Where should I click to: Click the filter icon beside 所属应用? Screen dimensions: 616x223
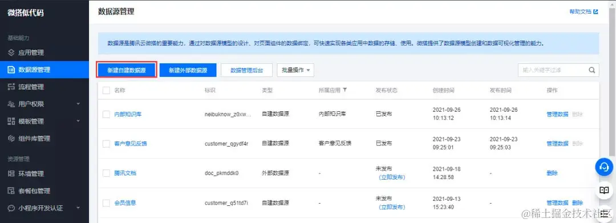[x=345, y=90]
